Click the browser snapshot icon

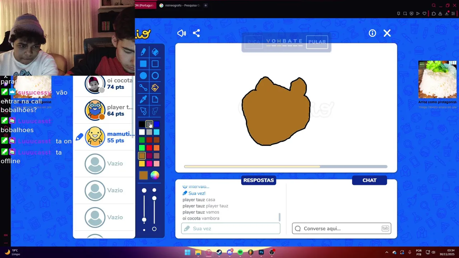(405, 14)
